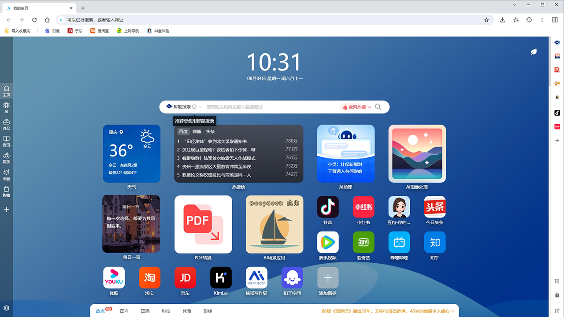
Task: Open the PDF转换 tool tile
Action: [x=203, y=225]
